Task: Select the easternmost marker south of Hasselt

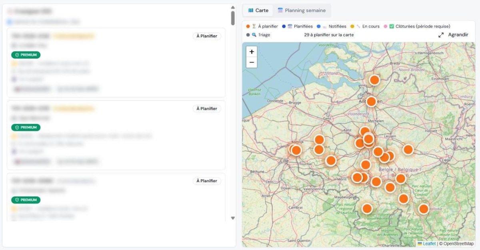Action: 408,149
